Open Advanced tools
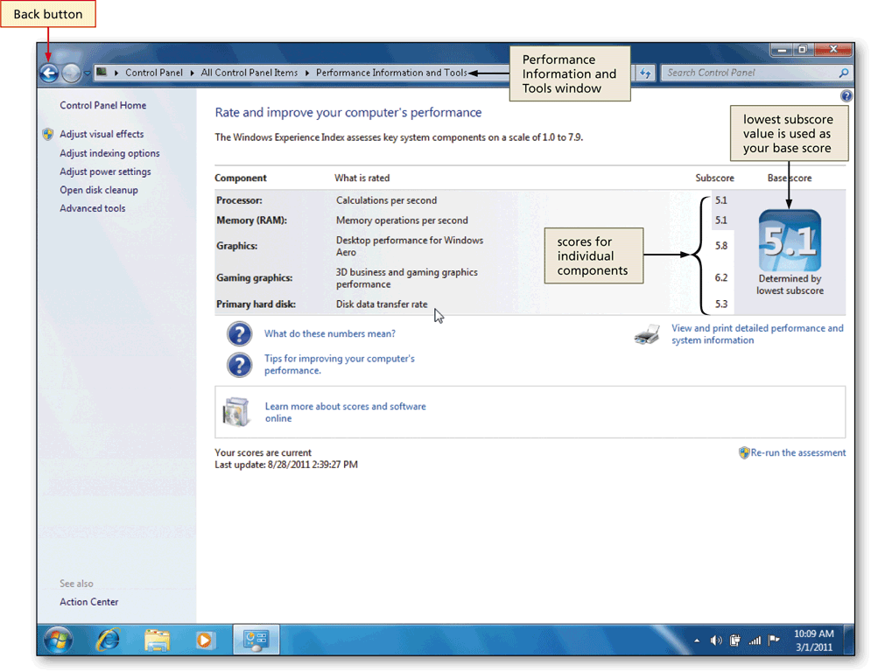Viewport: 871px width, 672px height. (92, 208)
